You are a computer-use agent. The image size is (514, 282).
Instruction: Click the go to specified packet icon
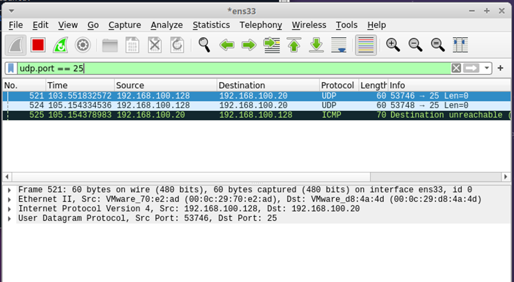tap(271, 45)
